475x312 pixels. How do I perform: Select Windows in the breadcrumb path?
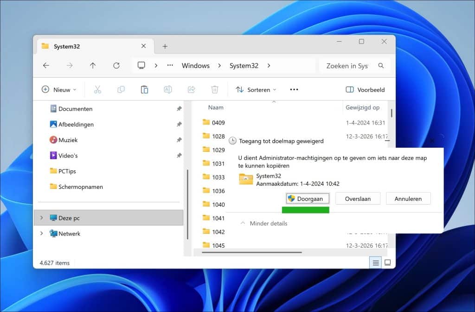point(196,66)
